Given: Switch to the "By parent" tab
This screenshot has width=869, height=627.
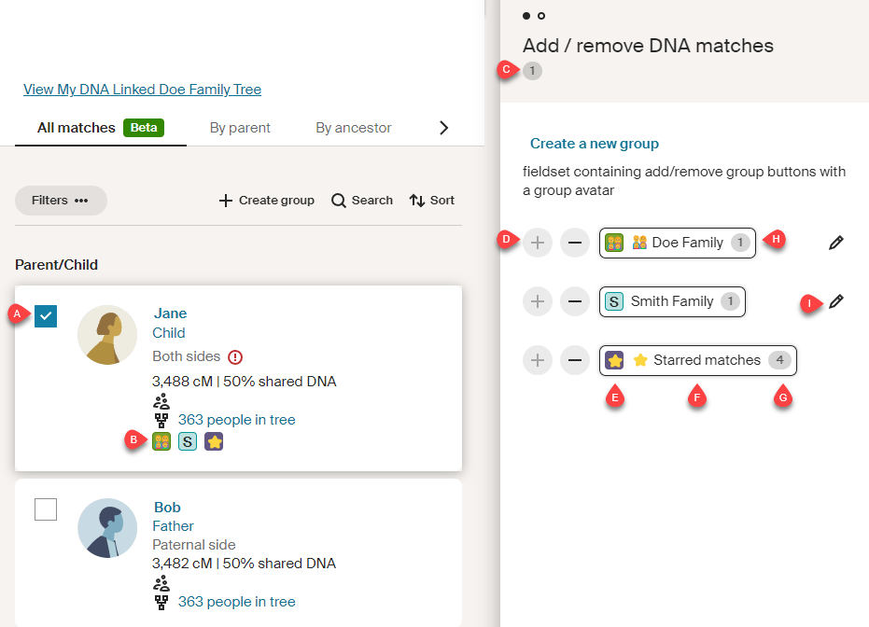Looking at the screenshot, I should coord(239,127).
